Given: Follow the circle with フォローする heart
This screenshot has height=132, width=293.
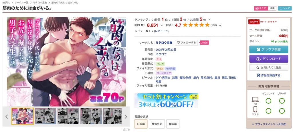Looking at the screenshot, I should [187, 43].
